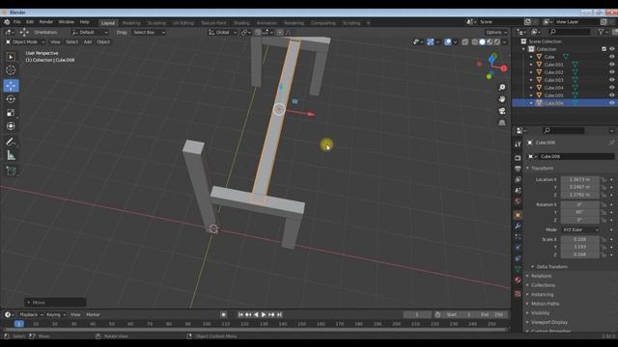
Task: Switch to the Shading workspace tab
Action: (x=241, y=23)
